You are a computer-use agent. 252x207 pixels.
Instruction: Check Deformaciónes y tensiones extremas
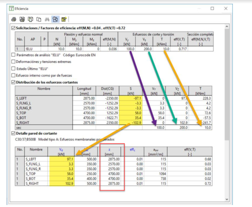pos(13,62)
